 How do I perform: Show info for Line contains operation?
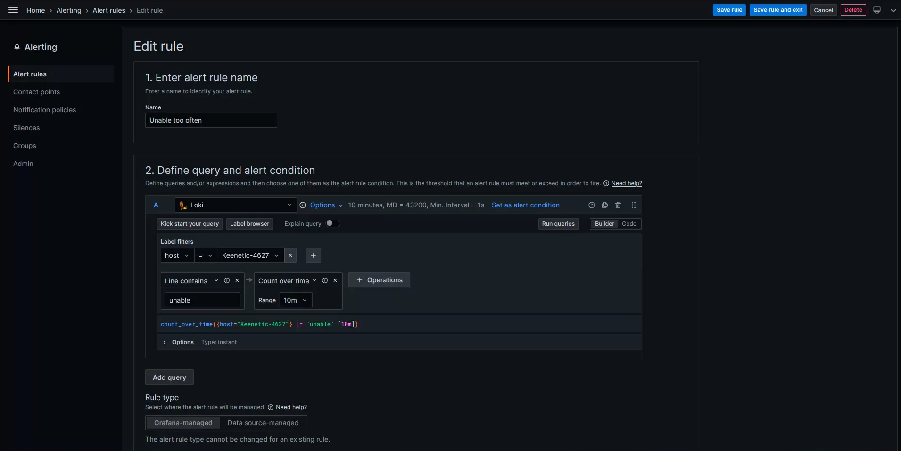tap(227, 280)
